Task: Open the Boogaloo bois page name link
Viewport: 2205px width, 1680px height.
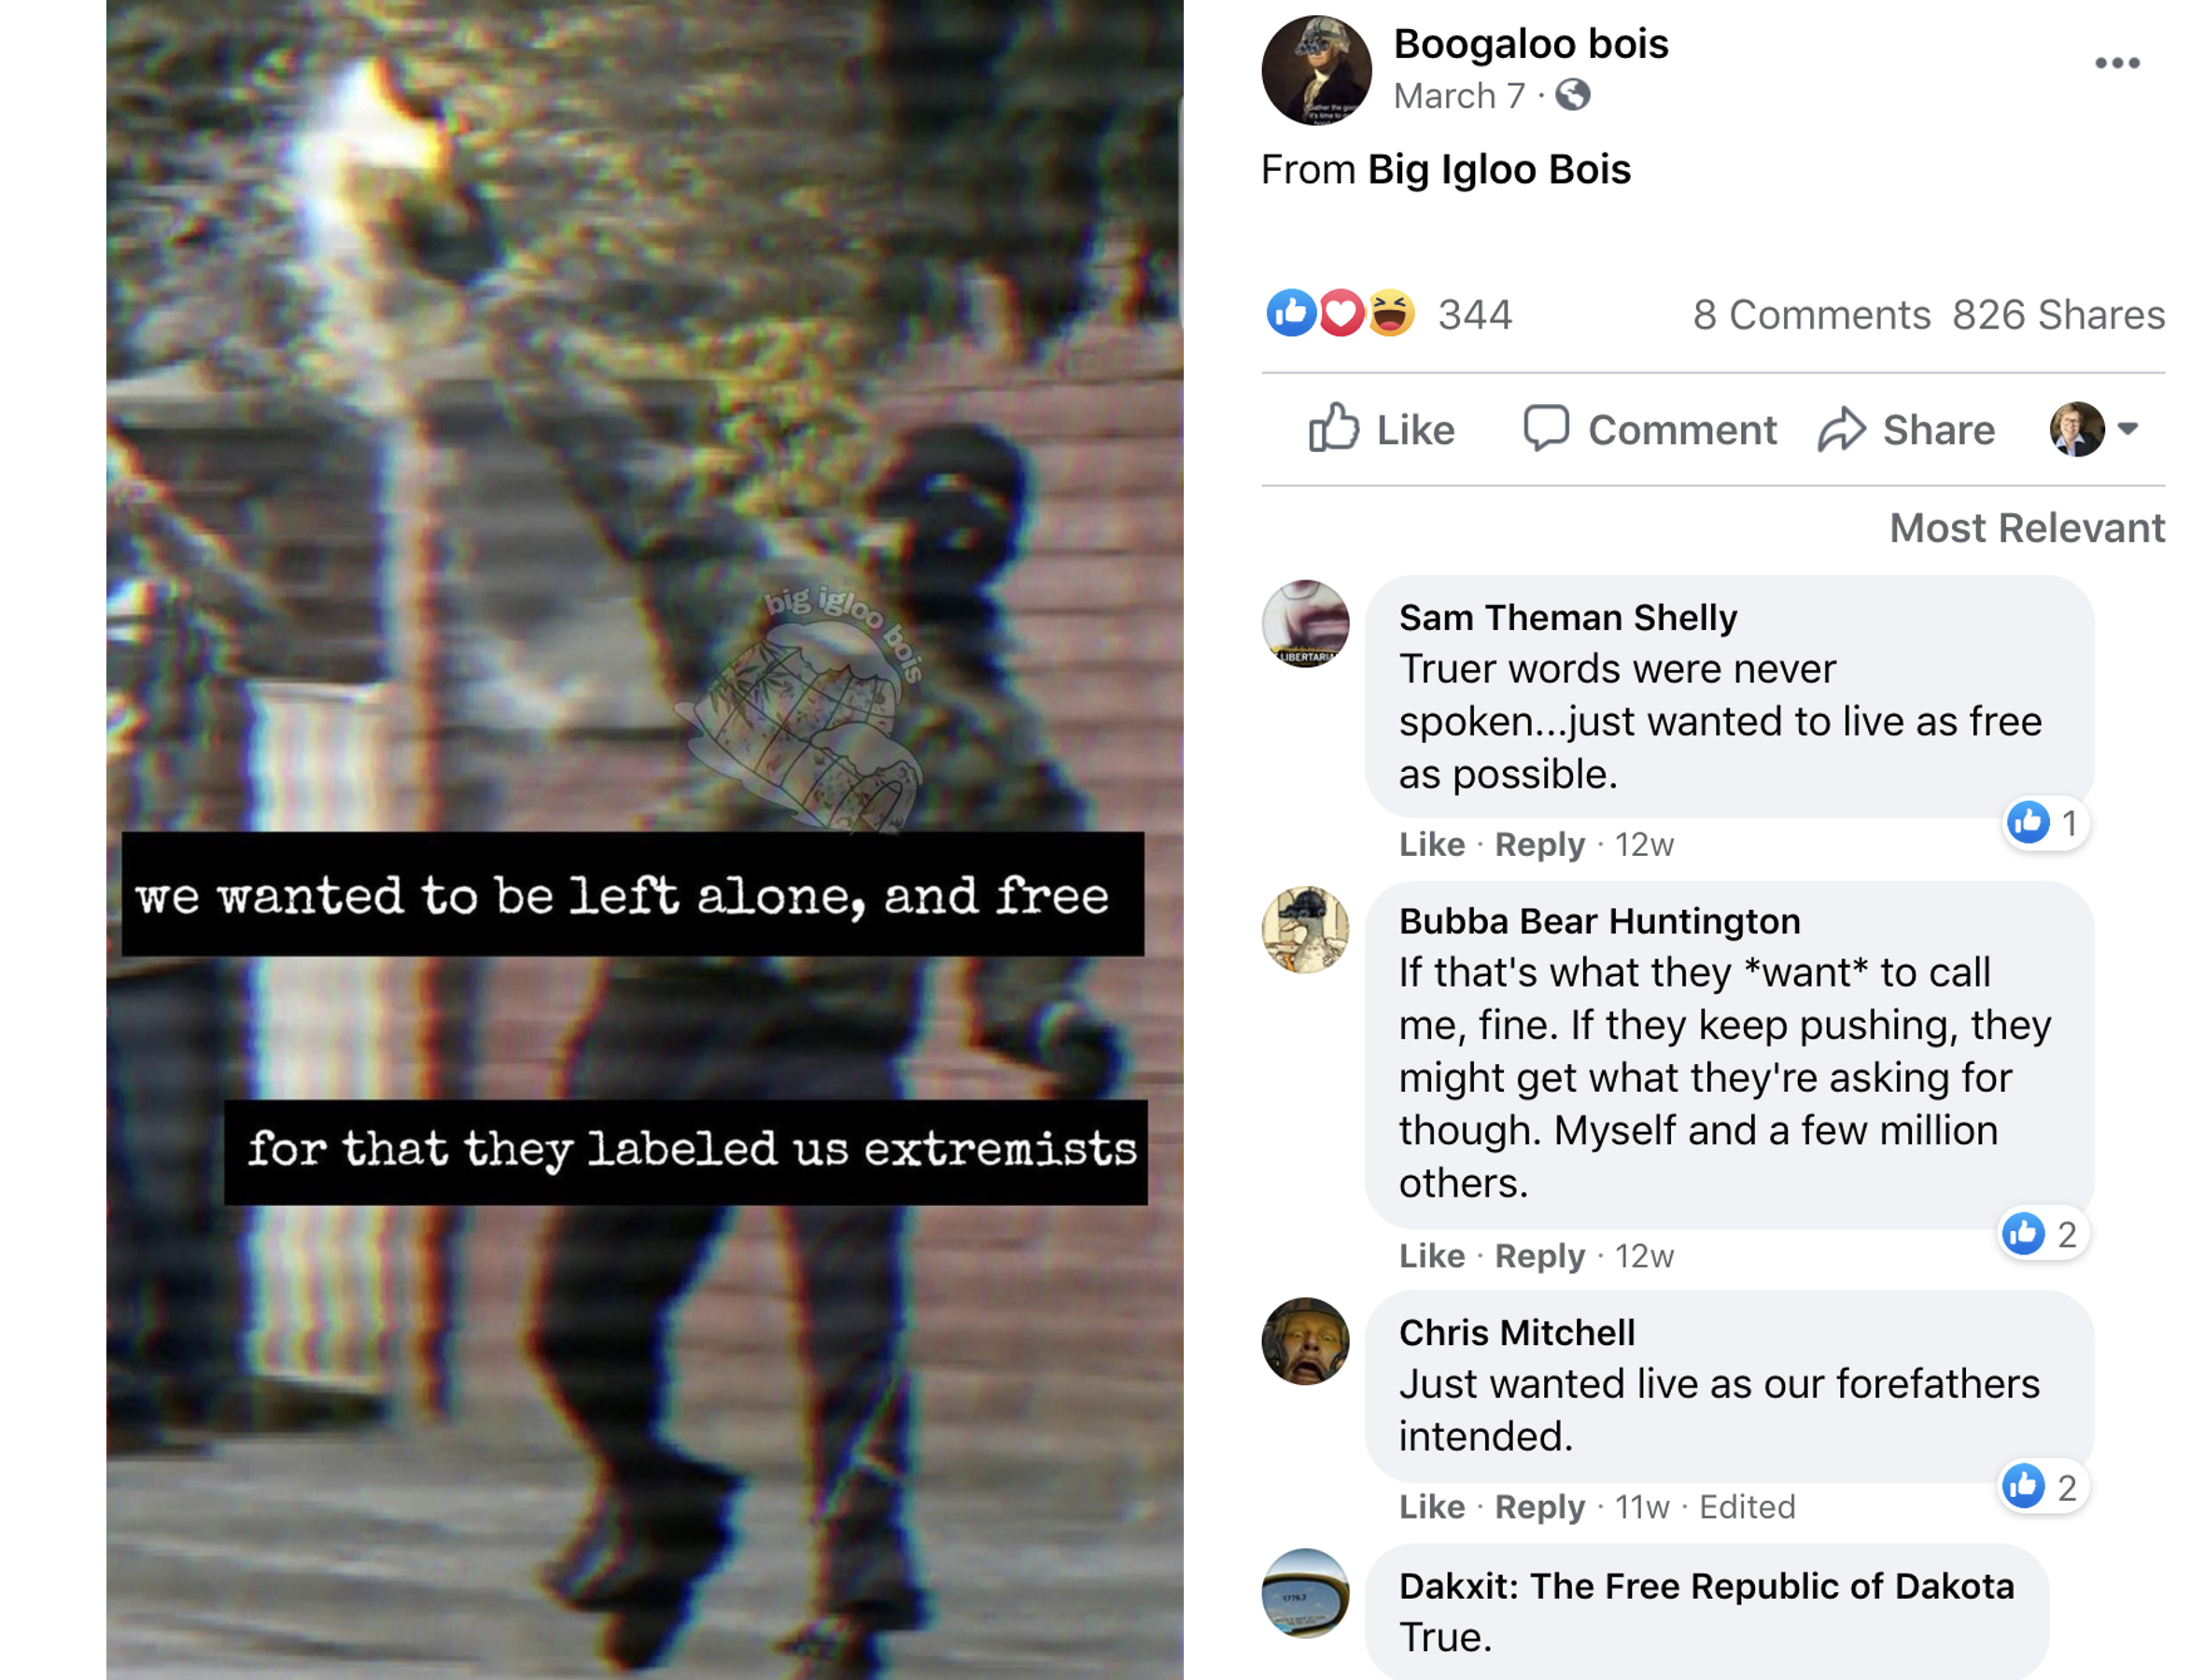Action: coord(1530,44)
